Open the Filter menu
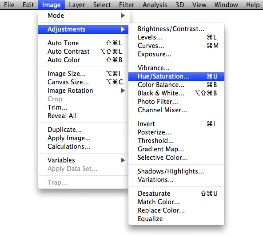The height and width of the screenshot is (237, 263). coord(127,5)
